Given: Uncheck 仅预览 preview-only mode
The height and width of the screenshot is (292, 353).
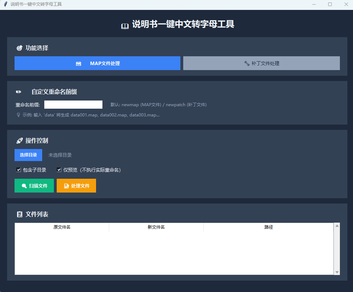Looking at the screenshot, I should point(59,170).
